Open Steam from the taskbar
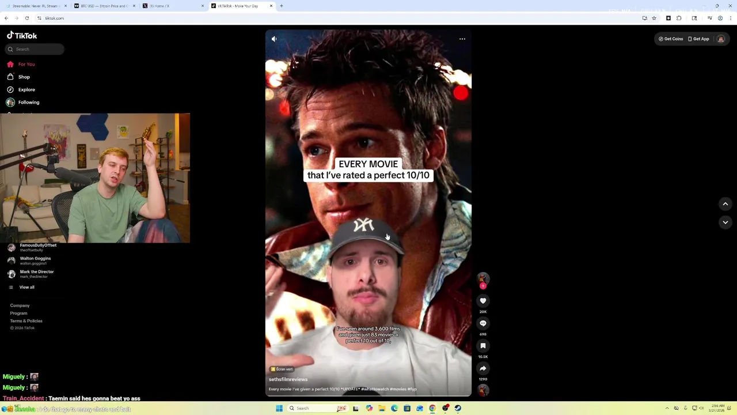737x415 pixels. click(x=458, y=408)
